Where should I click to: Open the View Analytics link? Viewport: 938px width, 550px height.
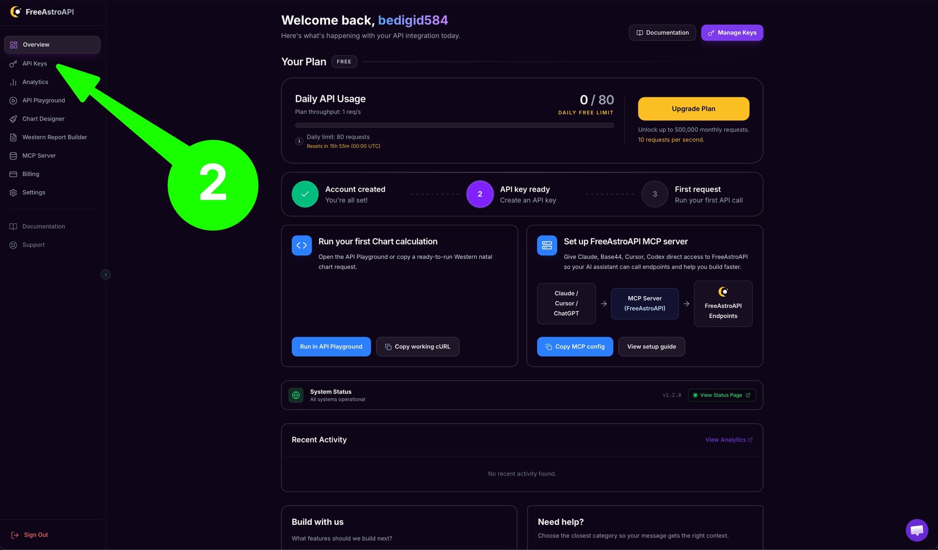(x=729, y=440)
